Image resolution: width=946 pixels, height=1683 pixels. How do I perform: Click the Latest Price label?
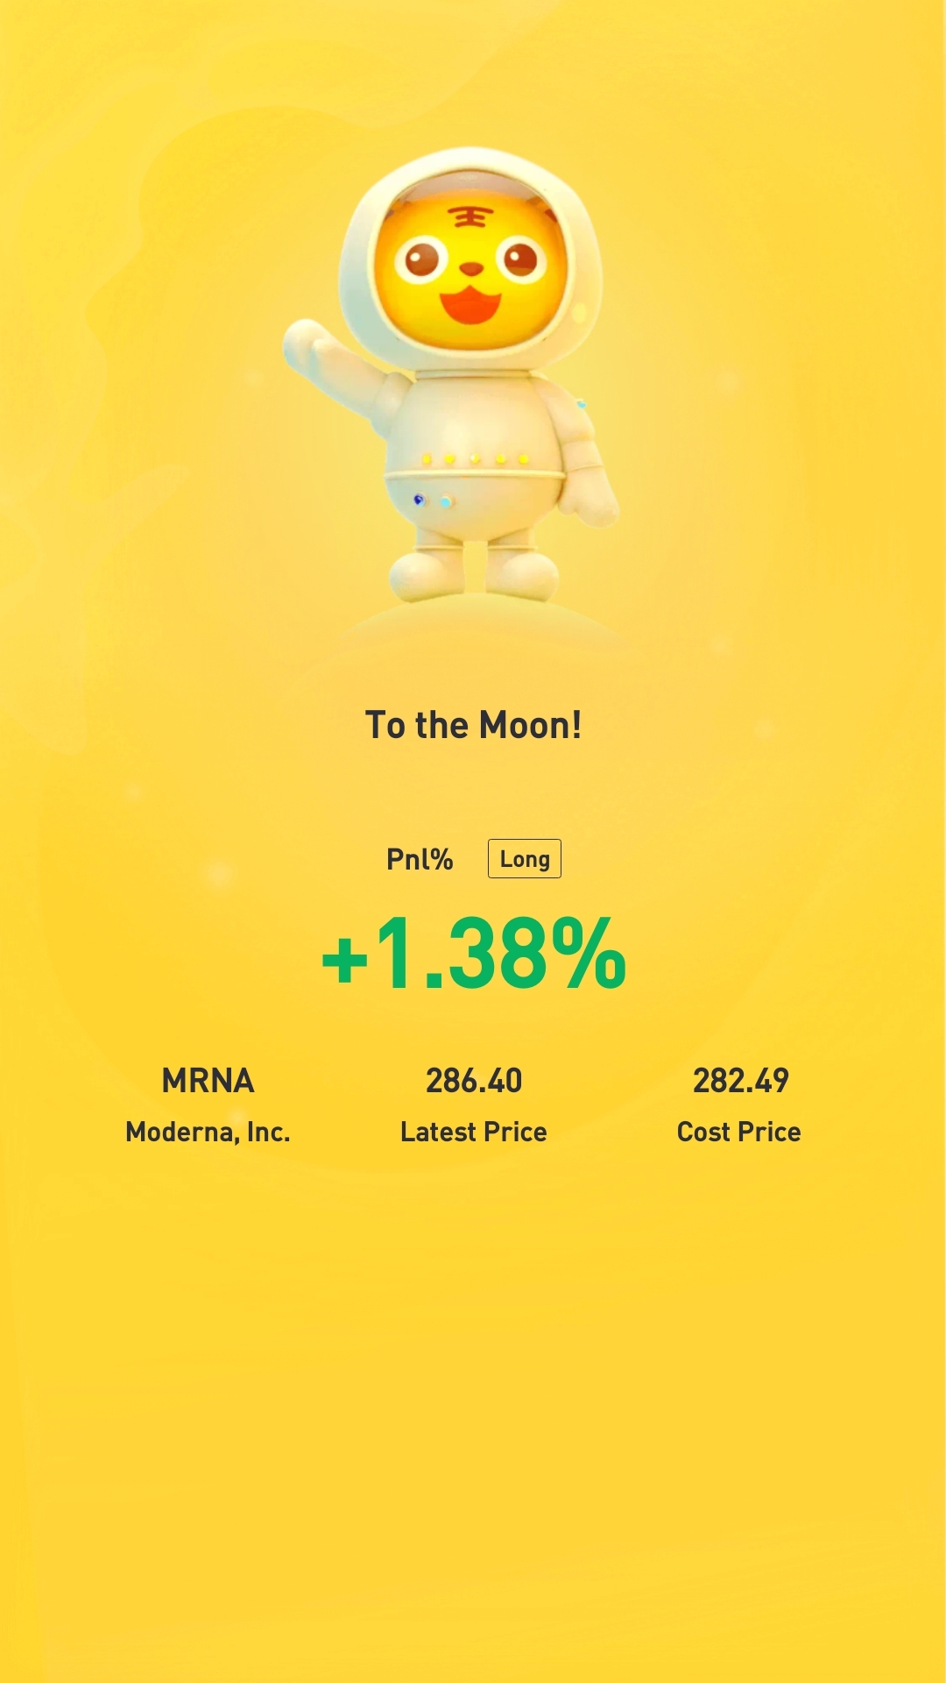tap(474, 1132)
